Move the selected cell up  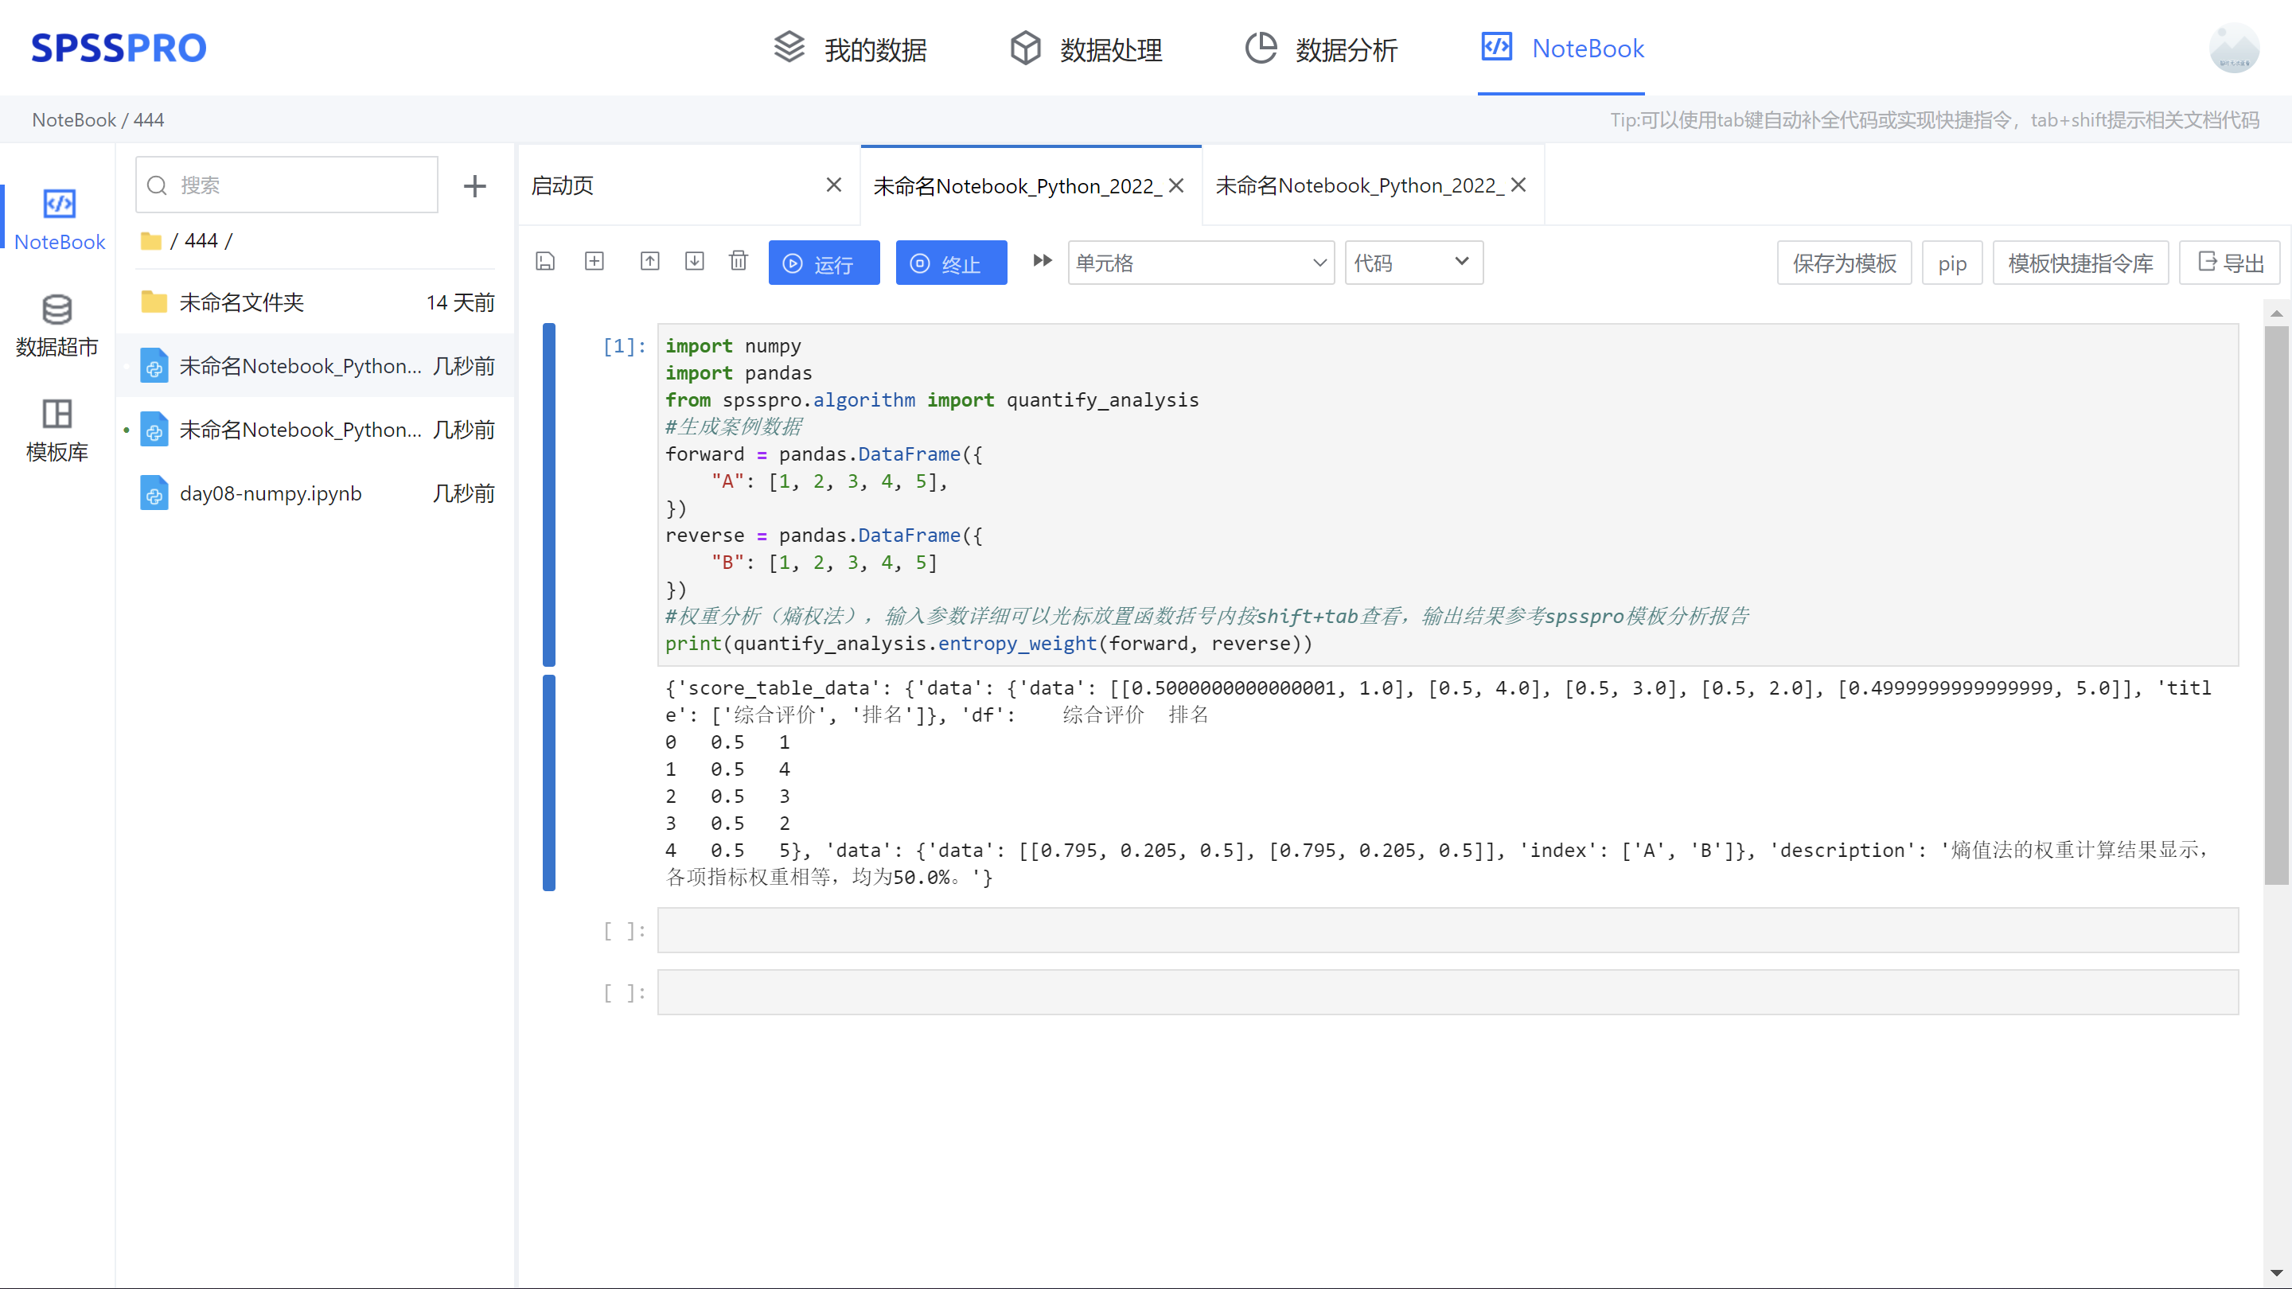tap(649, 262)
